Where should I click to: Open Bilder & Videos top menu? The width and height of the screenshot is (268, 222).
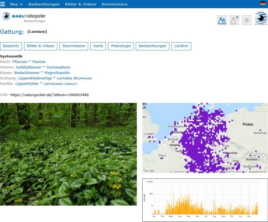(81, 4)
